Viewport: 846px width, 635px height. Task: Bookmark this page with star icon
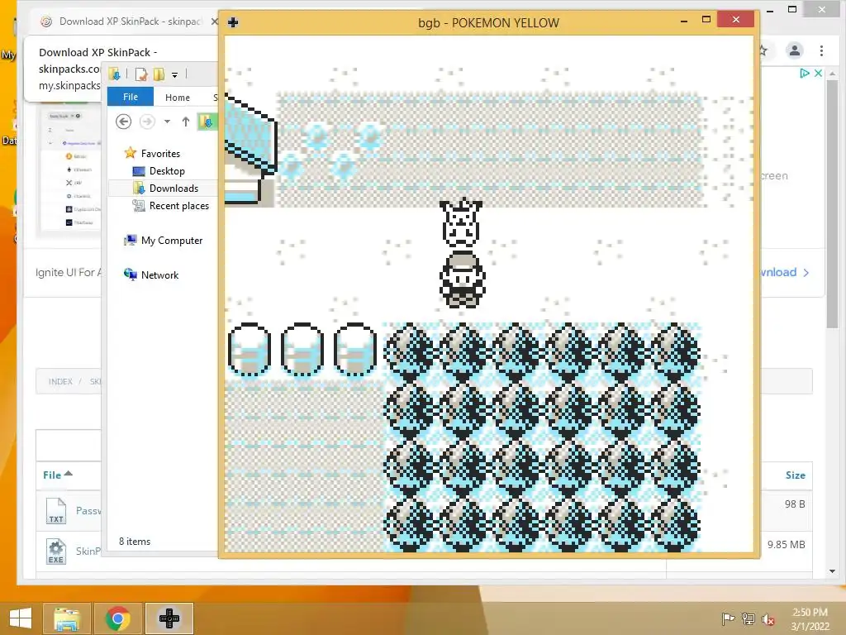(x=763, y=50)
